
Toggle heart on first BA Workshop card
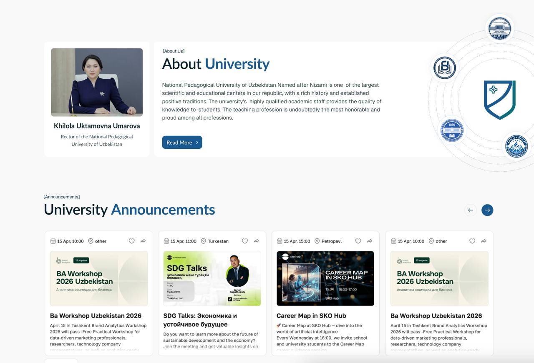[x=131, y=241]
